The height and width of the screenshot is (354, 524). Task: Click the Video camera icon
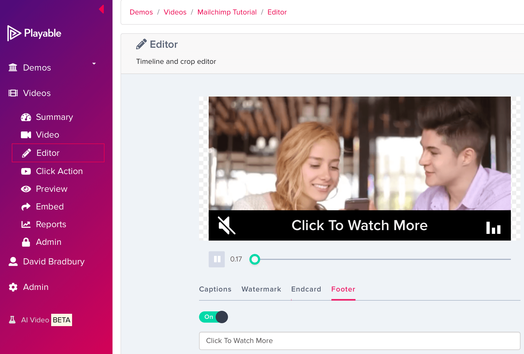tap(26, 135)
